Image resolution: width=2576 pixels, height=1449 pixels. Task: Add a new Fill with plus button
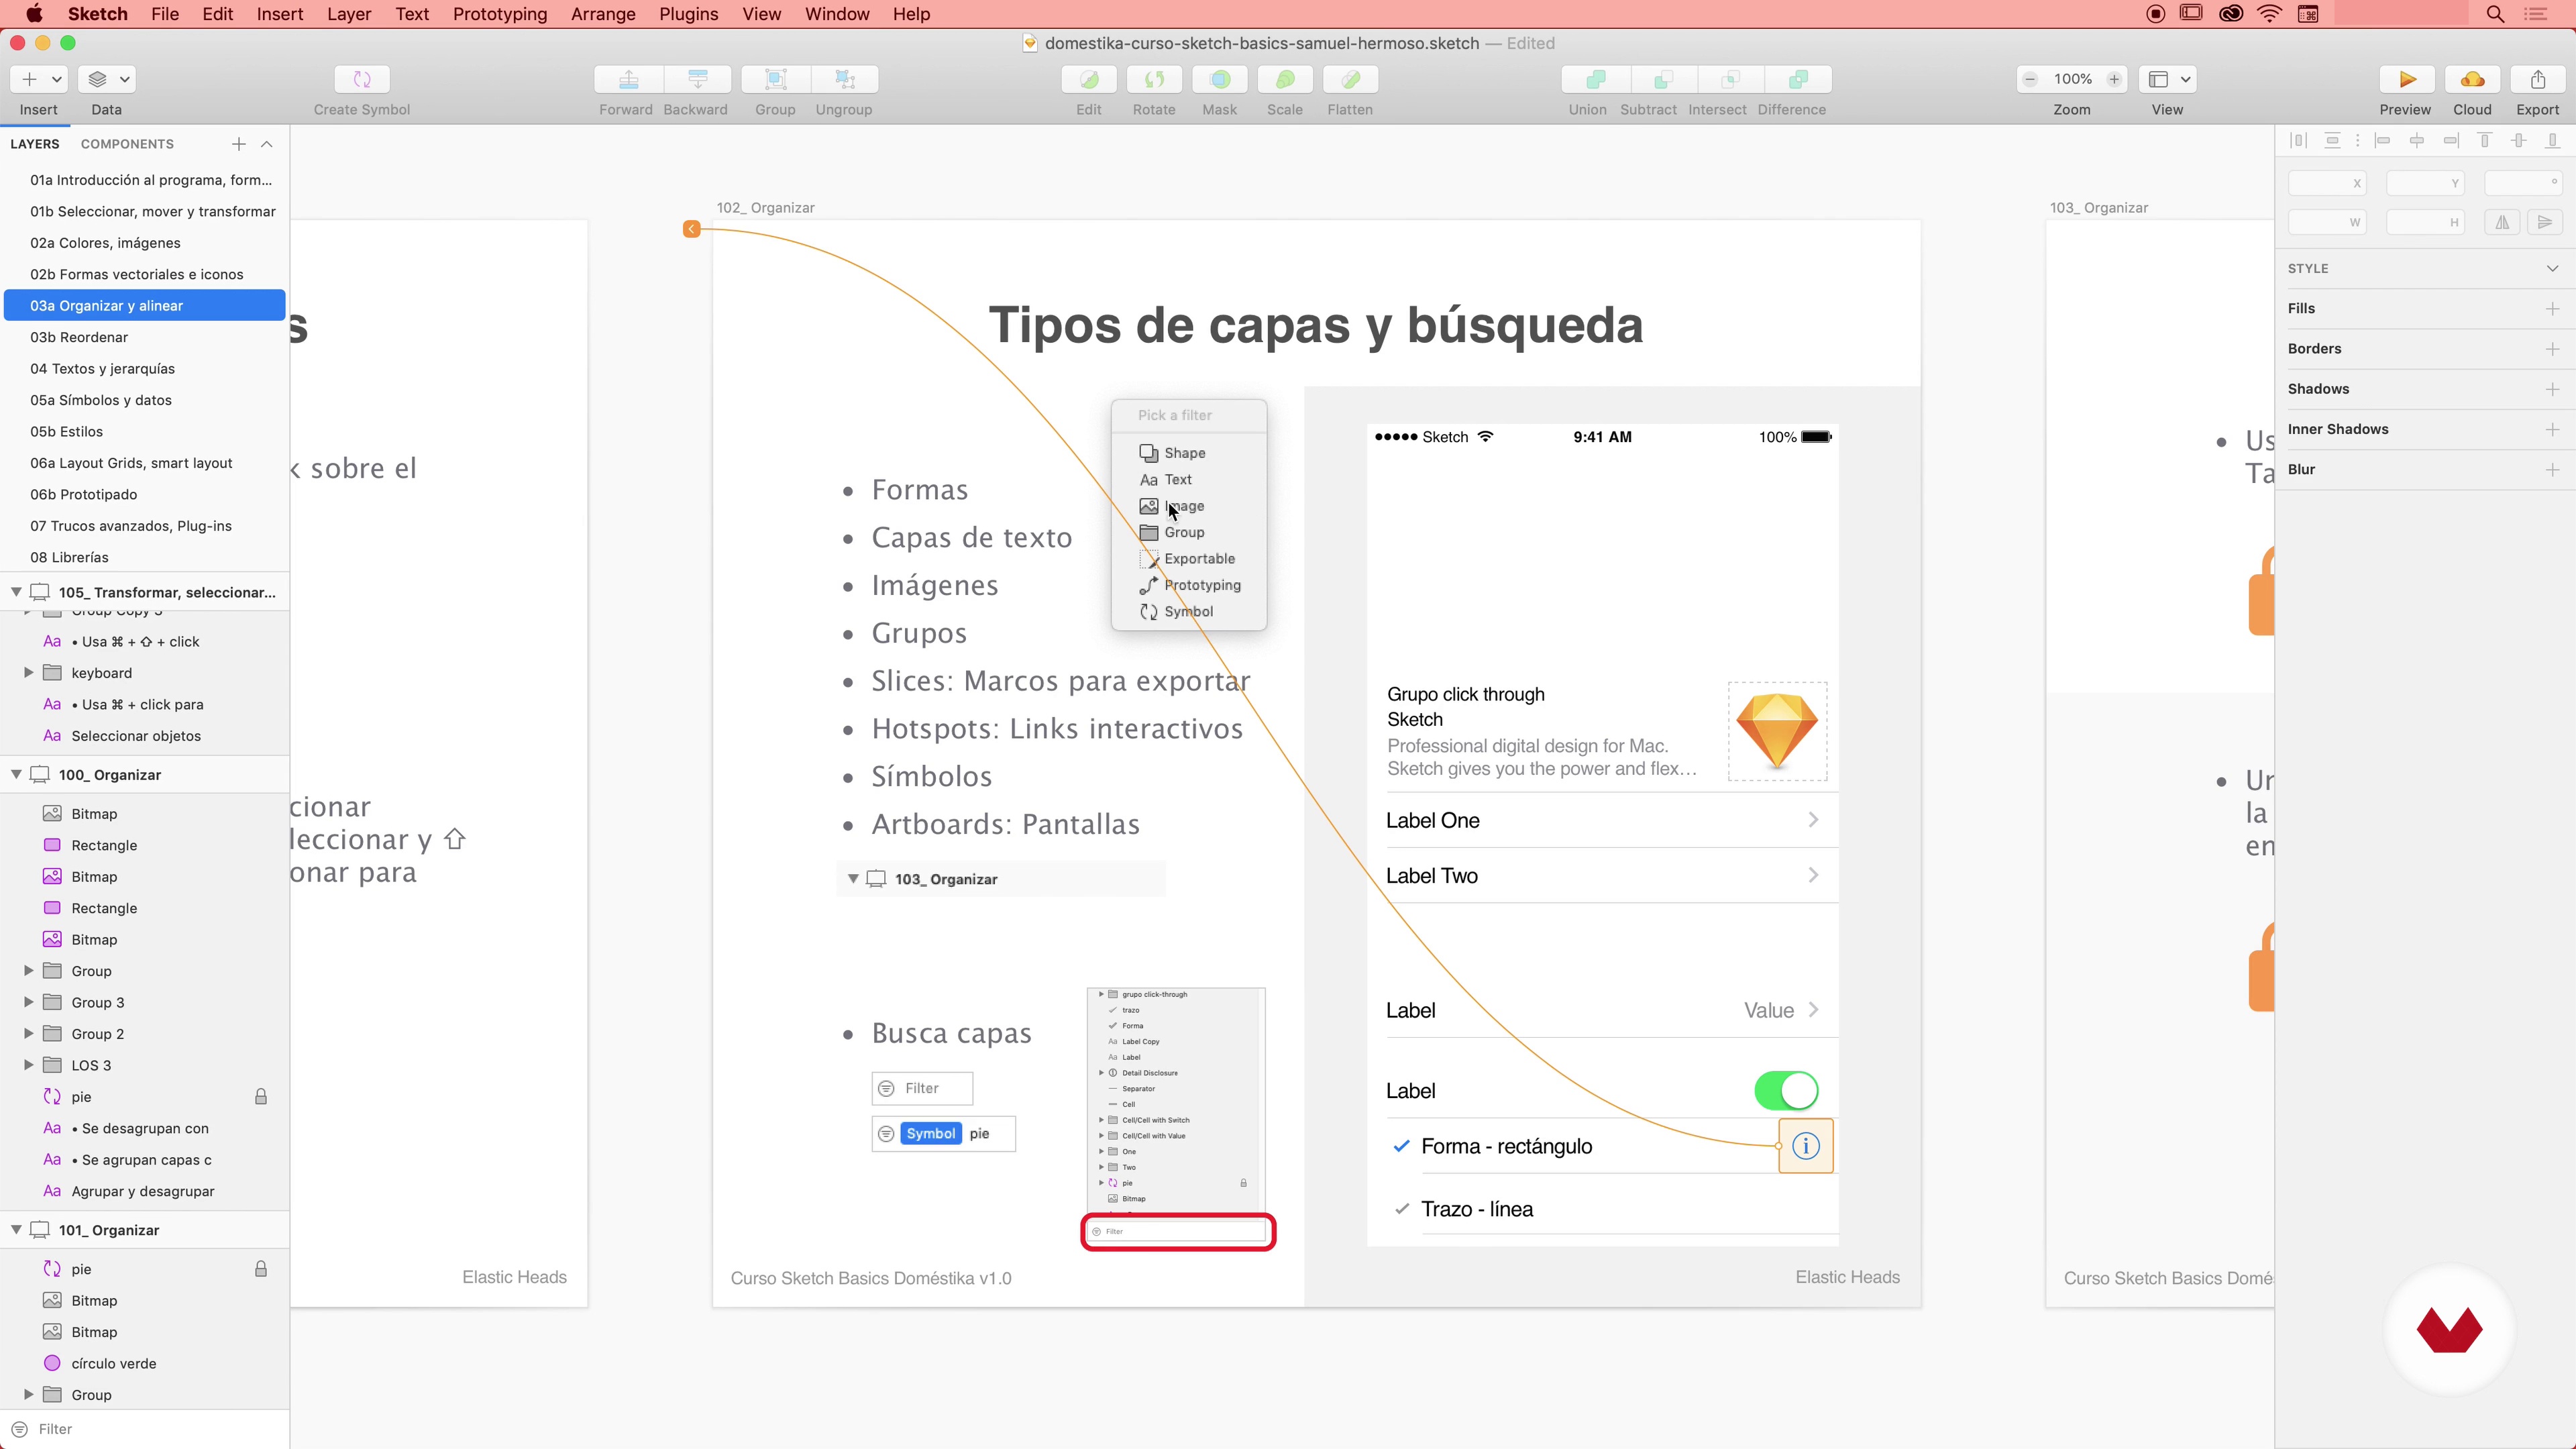2552,309
